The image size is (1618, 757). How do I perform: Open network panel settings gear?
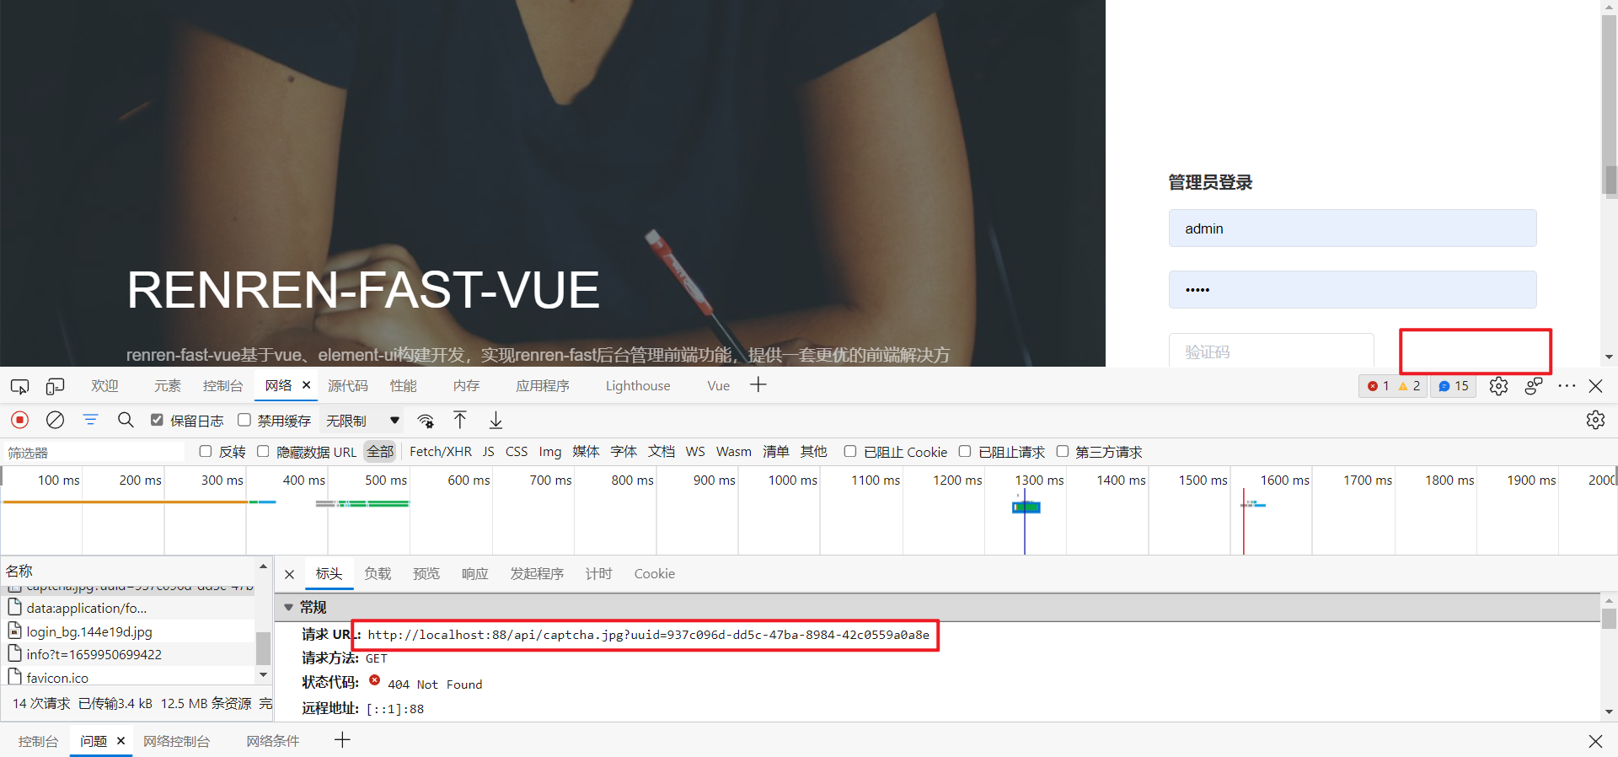pos(1595,420)
